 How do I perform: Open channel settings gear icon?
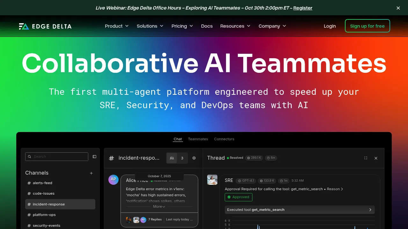pos(194,158)
